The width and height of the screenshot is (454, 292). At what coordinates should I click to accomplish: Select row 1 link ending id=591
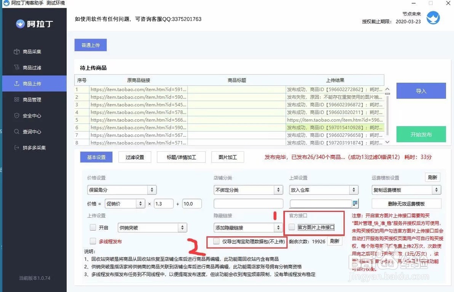138,89
